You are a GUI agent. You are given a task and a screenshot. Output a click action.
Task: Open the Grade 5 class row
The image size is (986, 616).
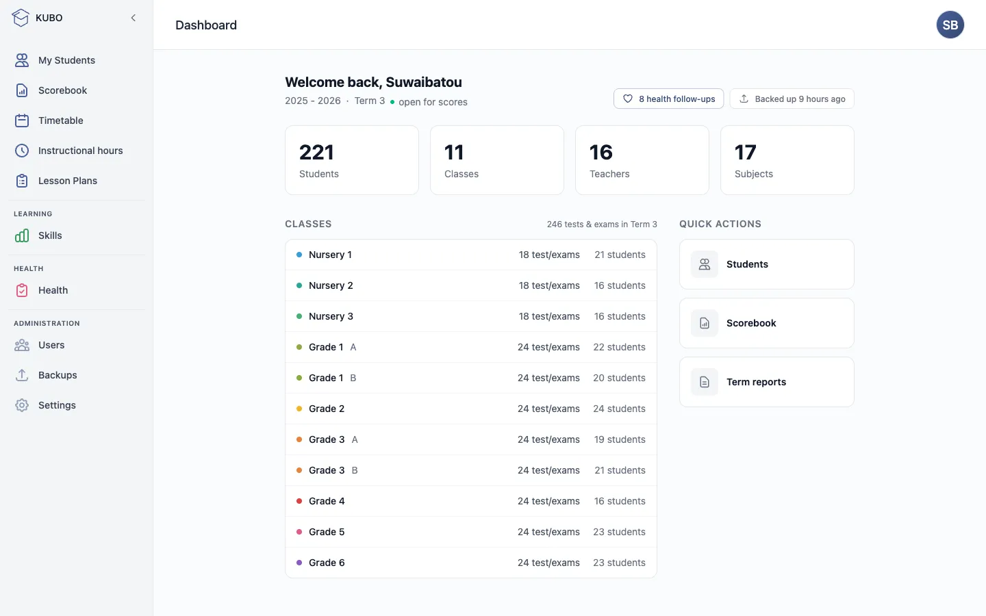click(471, 532)
